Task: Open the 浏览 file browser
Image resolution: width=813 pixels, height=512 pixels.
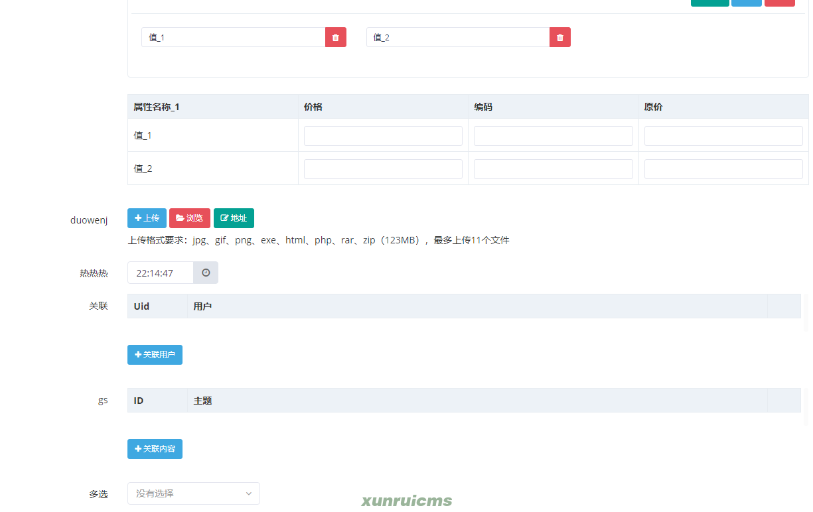Action: point(190,218)
